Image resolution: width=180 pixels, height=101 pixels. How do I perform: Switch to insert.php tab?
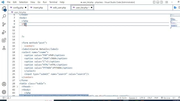[x=38, y=8]
